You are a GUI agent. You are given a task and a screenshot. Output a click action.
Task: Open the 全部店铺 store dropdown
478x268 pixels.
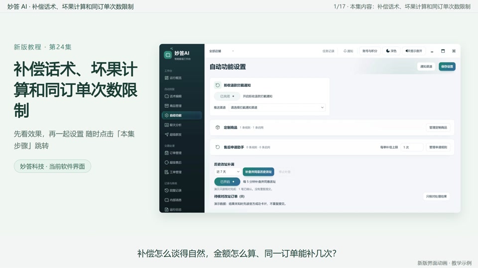click(x=221, y=51)
